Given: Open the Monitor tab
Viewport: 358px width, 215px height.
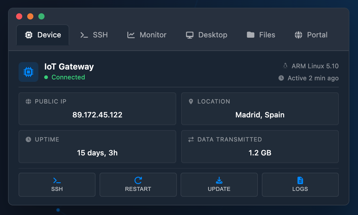Looking at the screenshot, I should (147, 35).
